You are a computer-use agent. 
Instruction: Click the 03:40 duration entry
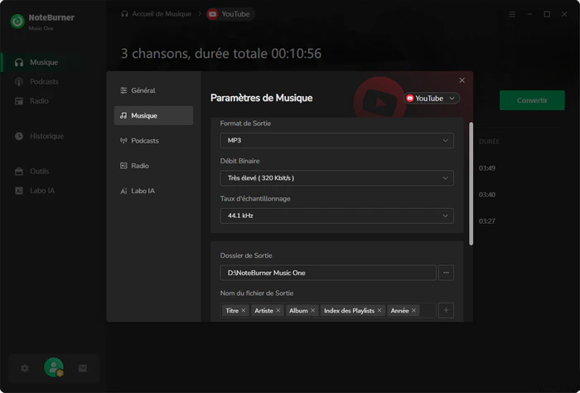[x=487, y=195]
